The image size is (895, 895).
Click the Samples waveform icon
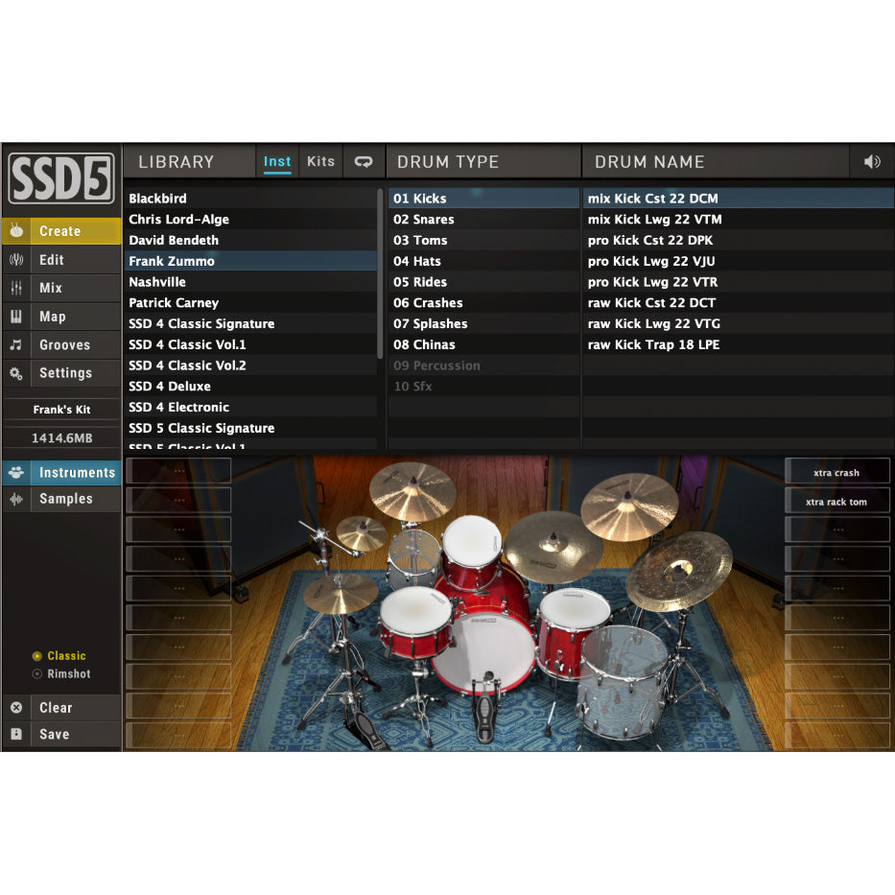[x=16, y=499]
